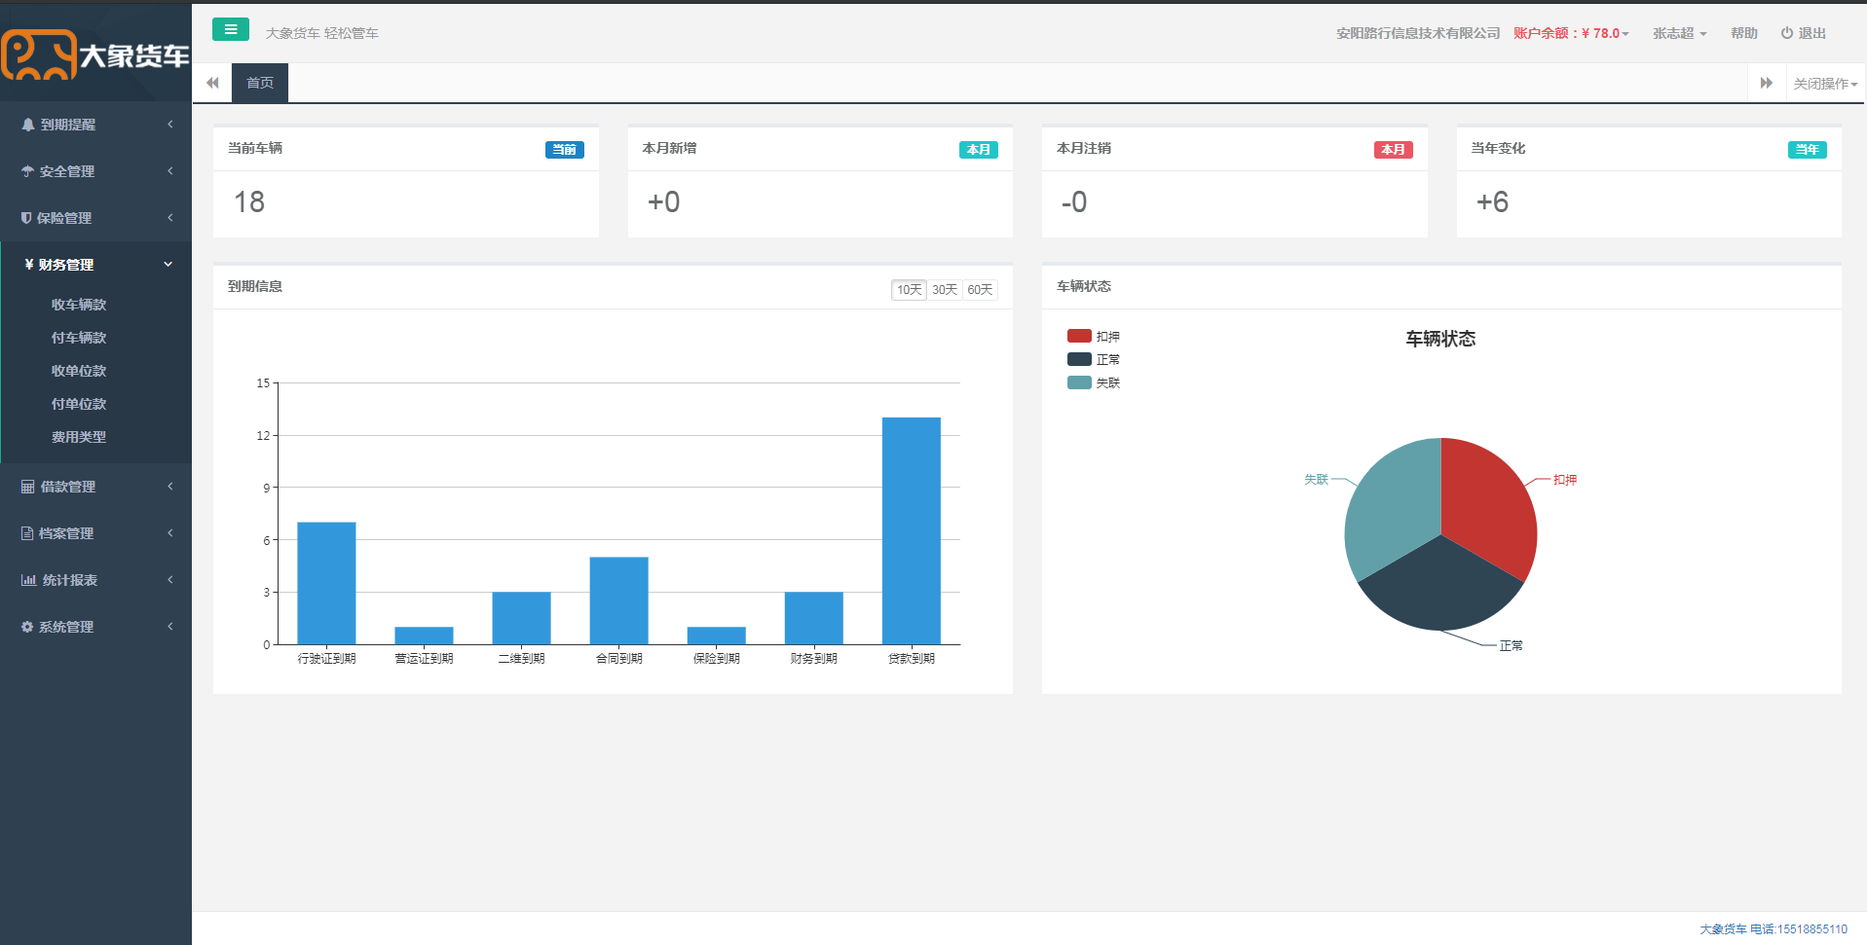Switch expiry chart to 60天
Image resolution: width=1867 pixels, height=945 pixels.
click(x=980, y=290)
